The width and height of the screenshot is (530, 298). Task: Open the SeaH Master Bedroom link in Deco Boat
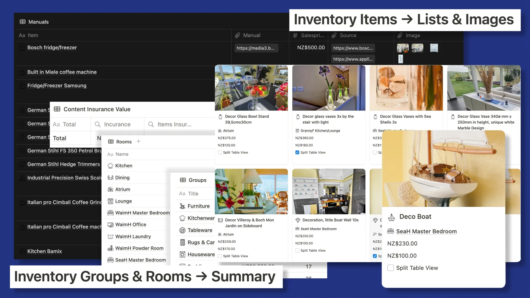click(x=426, y=232)
